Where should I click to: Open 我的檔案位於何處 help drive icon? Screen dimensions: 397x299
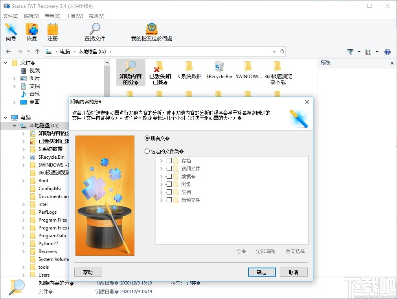coord(152,32)
